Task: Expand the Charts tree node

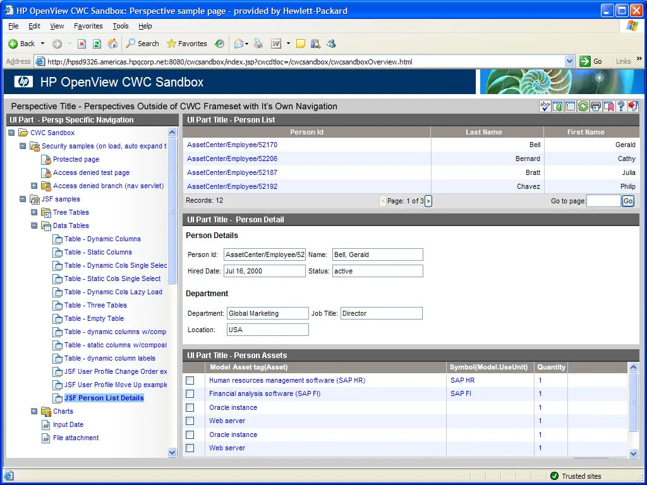Action: [x=34, y=411]
